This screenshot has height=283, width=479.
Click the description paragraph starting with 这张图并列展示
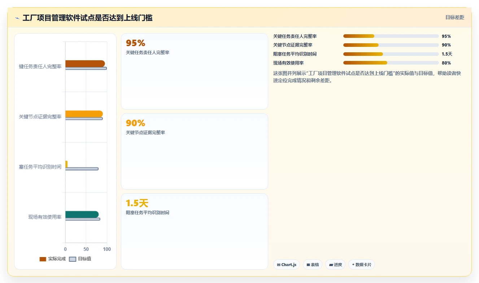tap(367, 77)
